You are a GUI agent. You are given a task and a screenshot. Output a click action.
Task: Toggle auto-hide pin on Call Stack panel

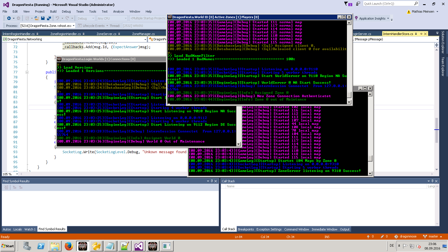(x=432, y=181)
